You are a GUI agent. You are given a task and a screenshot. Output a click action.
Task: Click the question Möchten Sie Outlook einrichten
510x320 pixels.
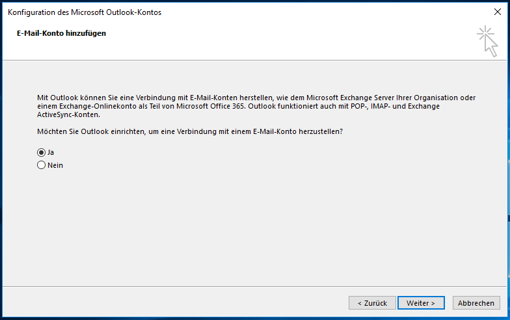(x=190, y=131)
